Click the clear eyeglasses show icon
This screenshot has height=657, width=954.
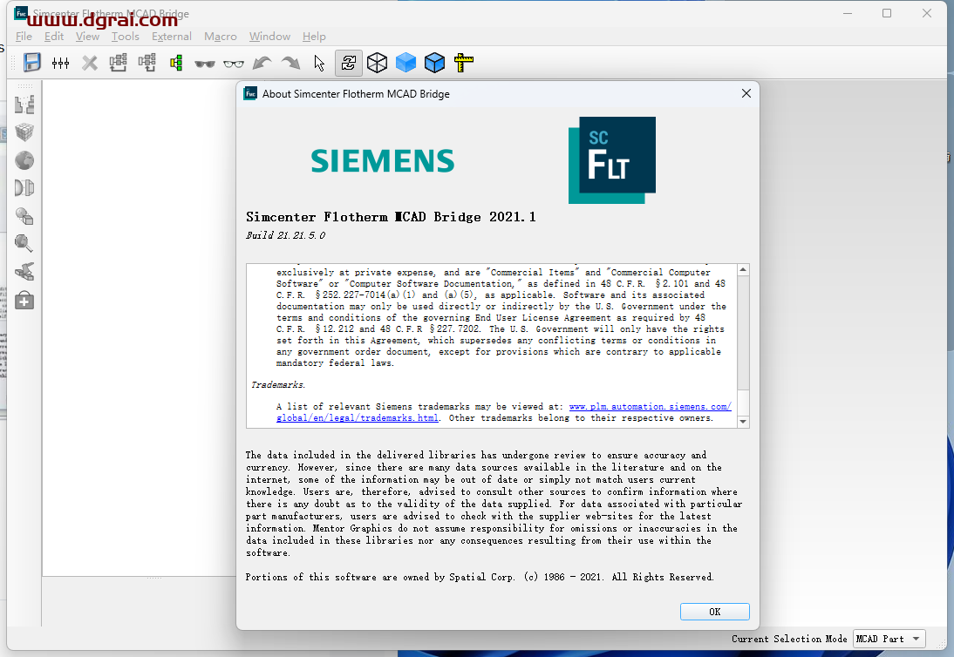tap(233, 64)
